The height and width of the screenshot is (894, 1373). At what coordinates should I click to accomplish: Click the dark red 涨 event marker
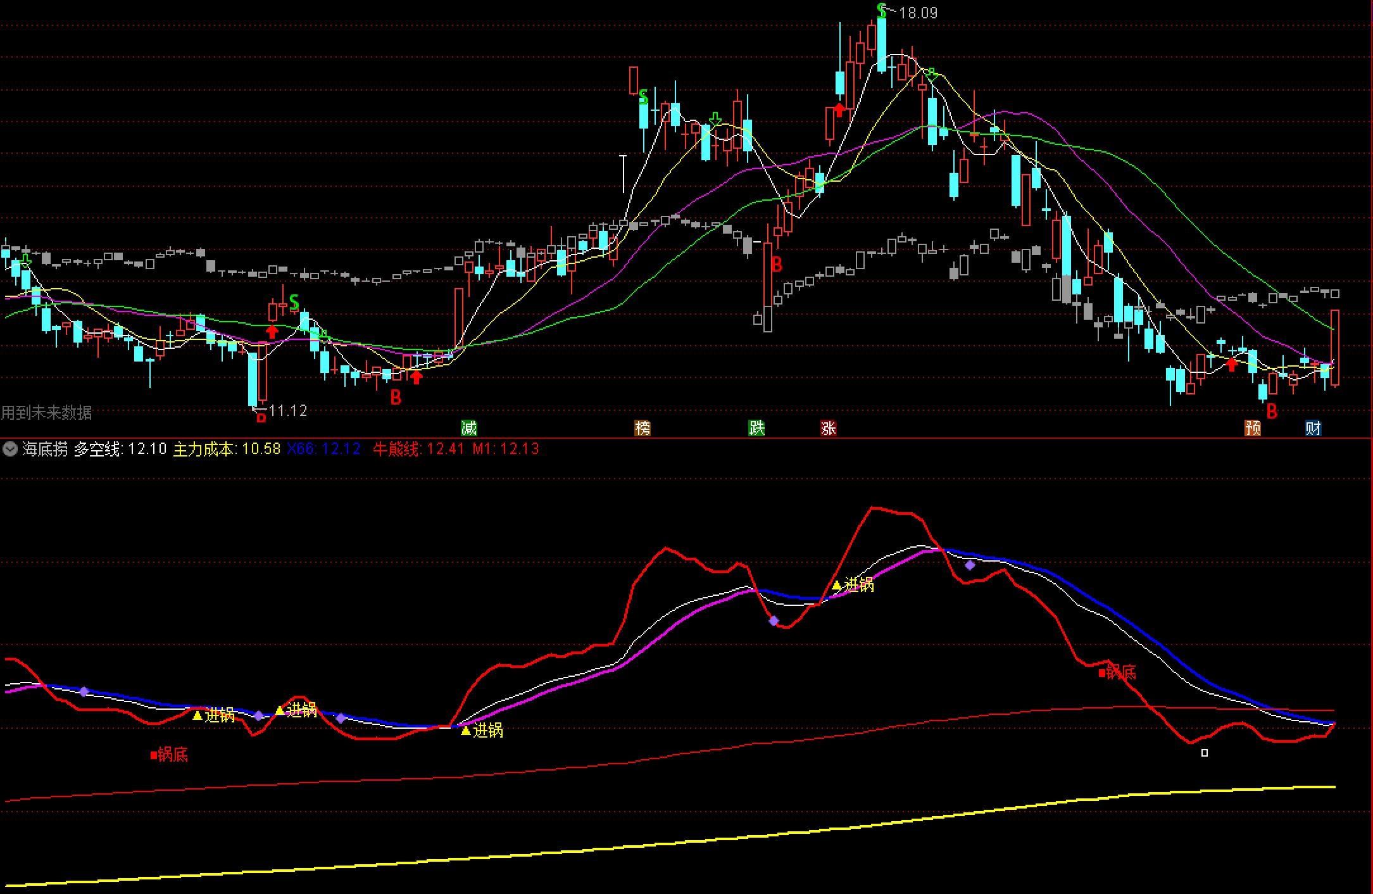click(x=829, y=428)
